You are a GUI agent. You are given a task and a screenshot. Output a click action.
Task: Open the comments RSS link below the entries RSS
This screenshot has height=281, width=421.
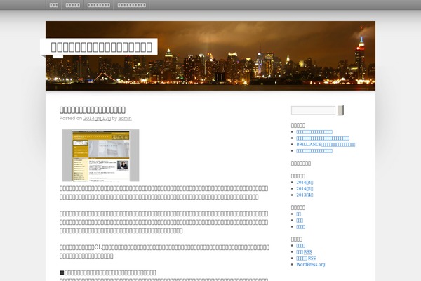coord(306,258)
